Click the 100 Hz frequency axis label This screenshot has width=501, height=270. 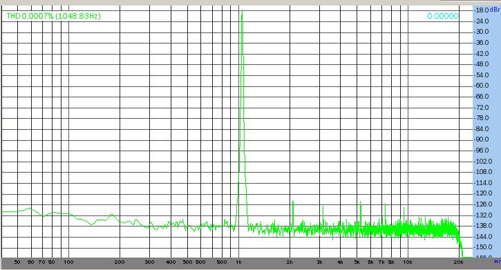click(x=68, y=262)
